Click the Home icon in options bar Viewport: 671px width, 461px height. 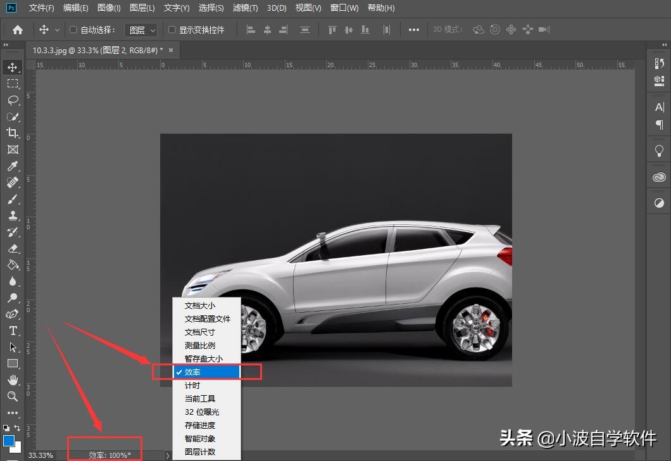[18, 30]
